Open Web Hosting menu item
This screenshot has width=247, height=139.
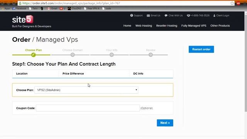pyautogui.click(x=144, y=26)
